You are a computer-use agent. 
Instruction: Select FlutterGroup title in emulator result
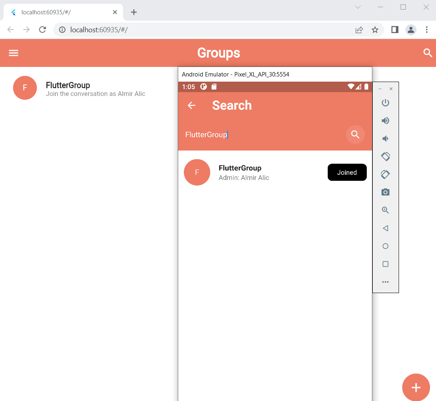point(240,168)
